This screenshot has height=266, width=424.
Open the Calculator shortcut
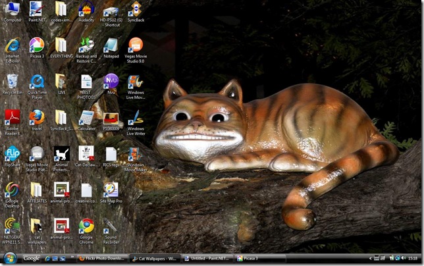(86, 119)
